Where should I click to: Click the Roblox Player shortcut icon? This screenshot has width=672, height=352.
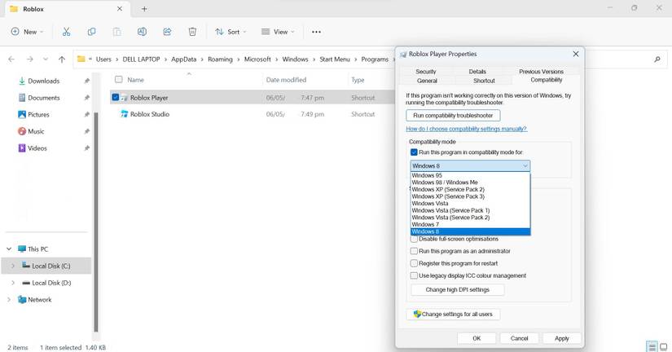[125, 98]
